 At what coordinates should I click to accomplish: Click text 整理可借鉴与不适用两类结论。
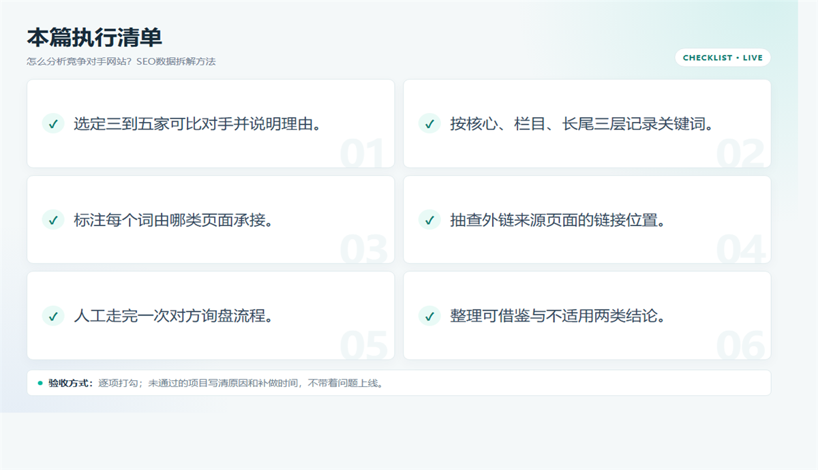558,316
